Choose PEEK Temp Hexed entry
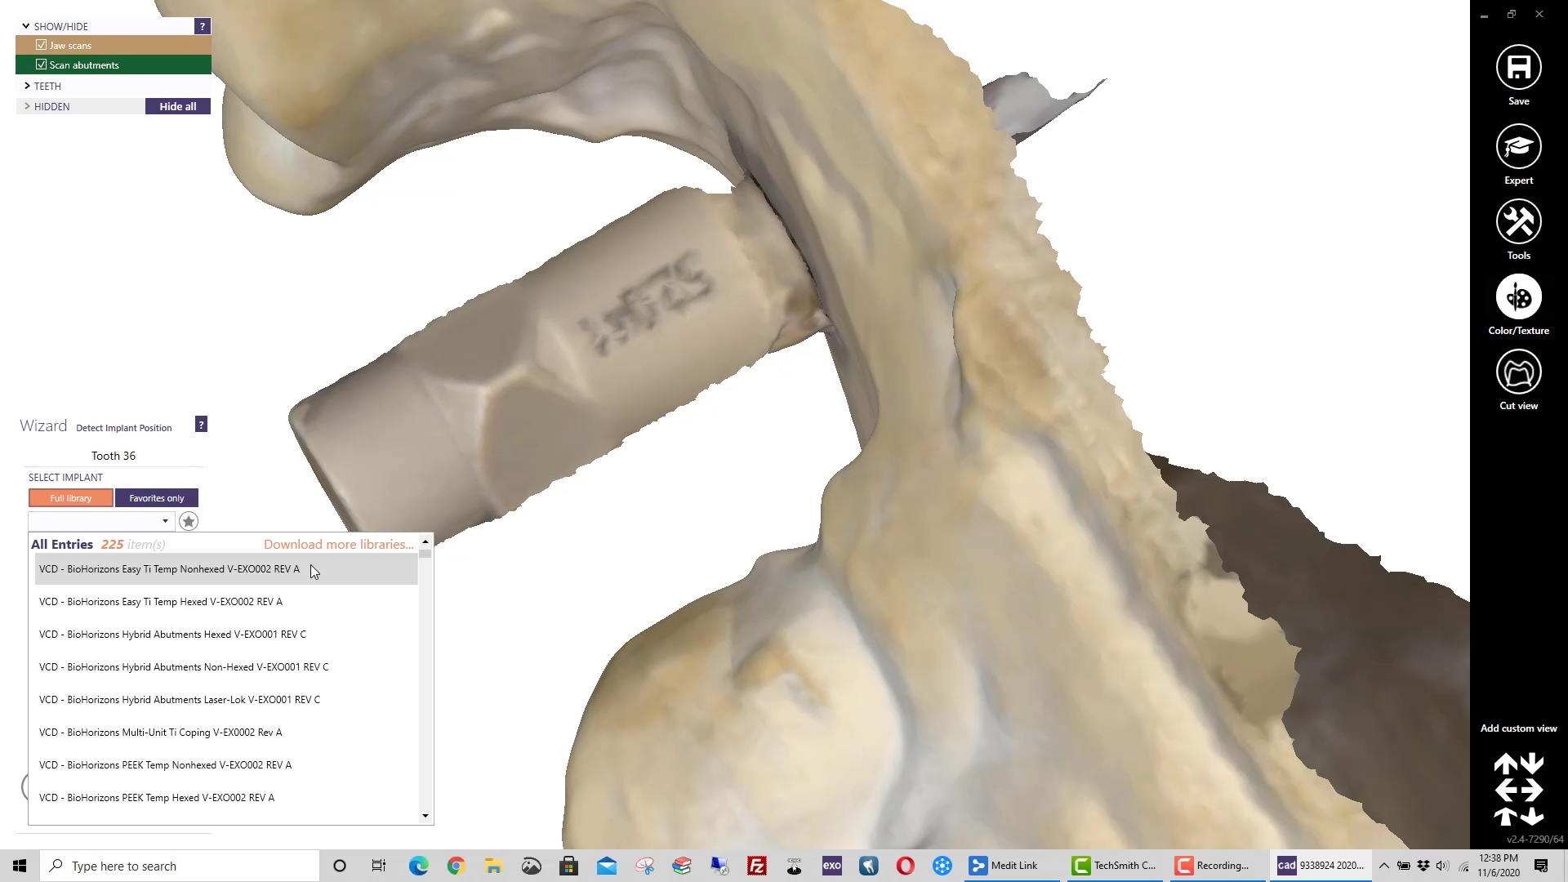Image resolution: width=1568 pixels, height=882 pixels. coord(226,798)
